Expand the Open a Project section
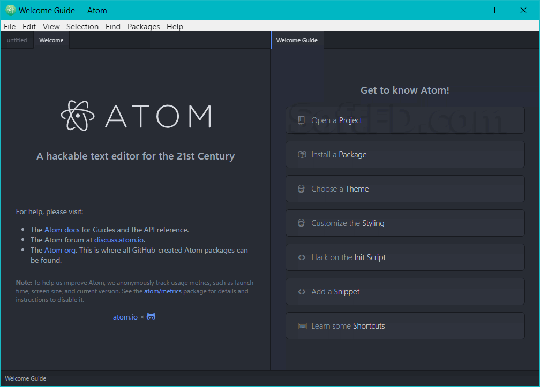Image resolution: width=540 pixels, height=387 pixels. 405,120
